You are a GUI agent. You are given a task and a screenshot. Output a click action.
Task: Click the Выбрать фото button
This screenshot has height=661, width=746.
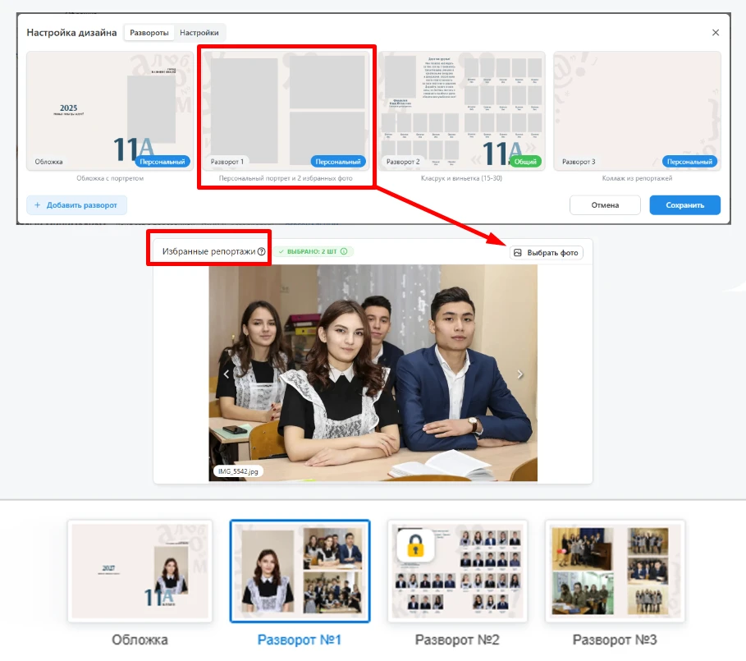547,253
